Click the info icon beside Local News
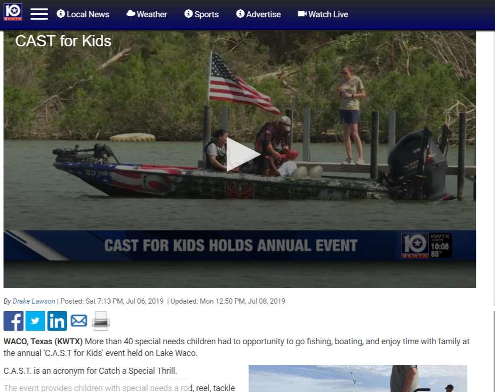This screenshot has width=495, height=392. click(x=61, y=14)
